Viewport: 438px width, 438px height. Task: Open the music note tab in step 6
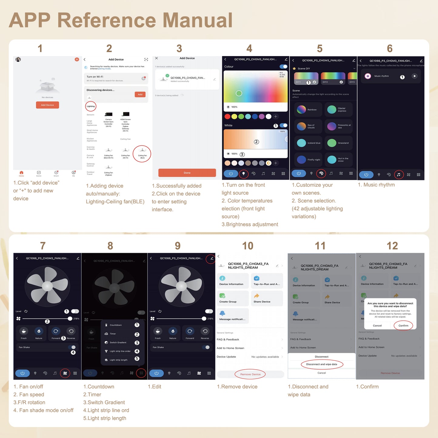399,175
